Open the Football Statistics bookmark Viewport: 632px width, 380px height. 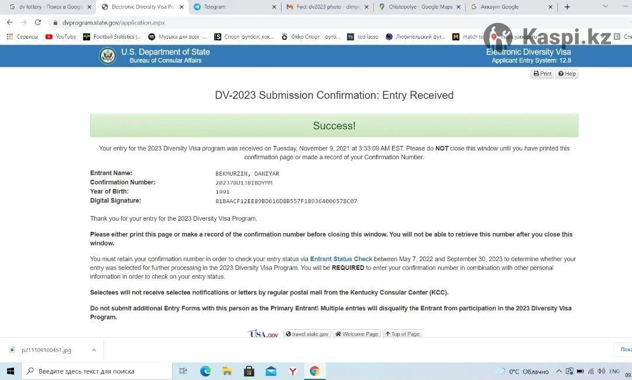point(112,36)
